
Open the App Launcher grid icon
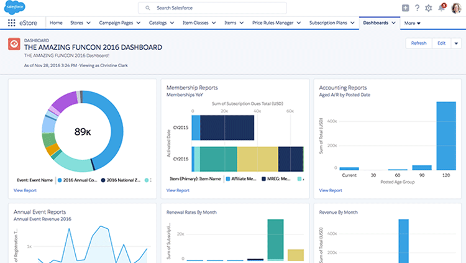tap(12, 23)
